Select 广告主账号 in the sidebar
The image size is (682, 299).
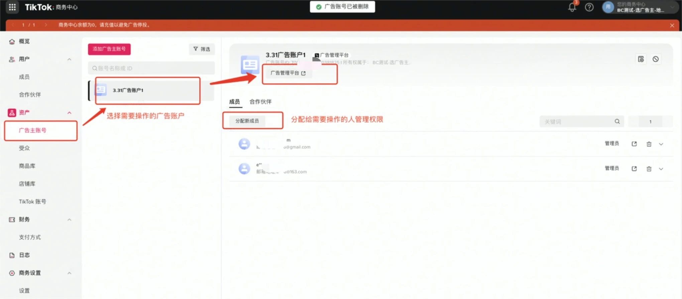tap(32, 130)
